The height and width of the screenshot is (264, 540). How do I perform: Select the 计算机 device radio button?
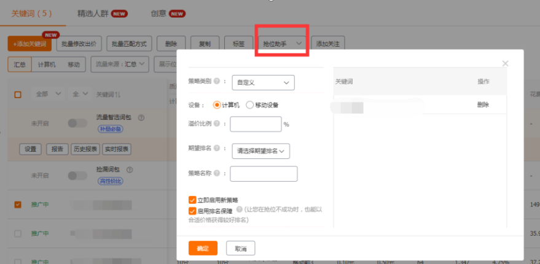click(217, 106)
